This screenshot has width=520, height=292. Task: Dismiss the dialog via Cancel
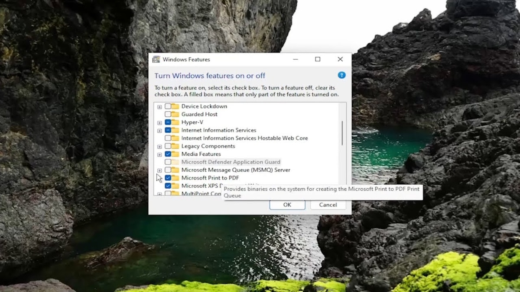tap(328, 205)
